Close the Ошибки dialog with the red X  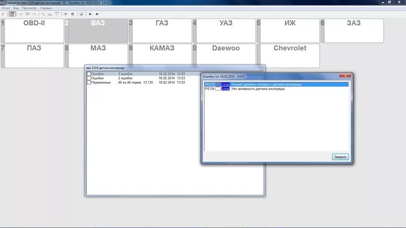click(345, 75)
